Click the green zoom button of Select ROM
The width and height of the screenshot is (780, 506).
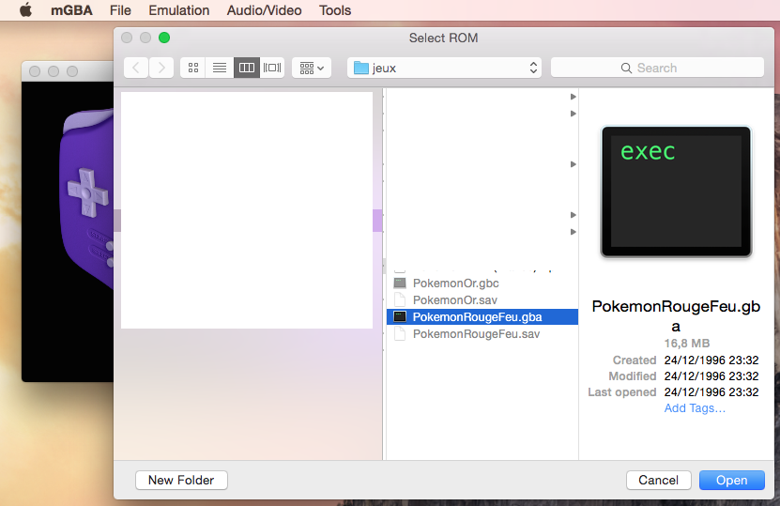164,38
